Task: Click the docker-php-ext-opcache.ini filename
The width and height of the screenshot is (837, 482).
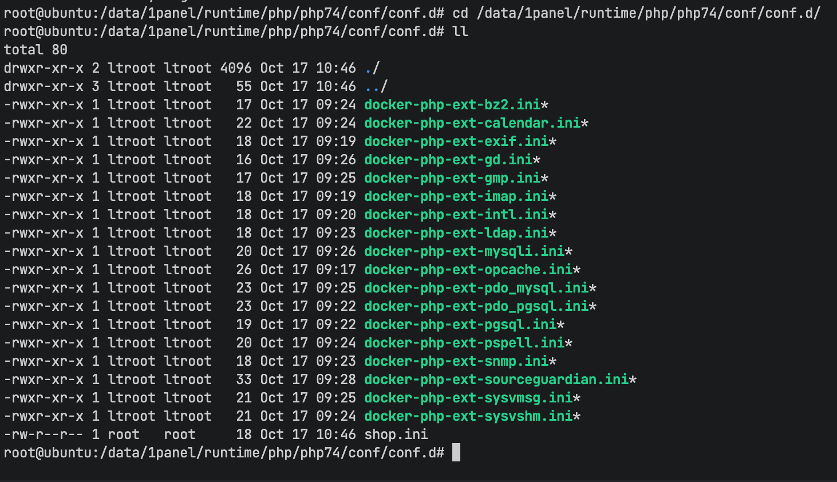Action: [468, 270]
